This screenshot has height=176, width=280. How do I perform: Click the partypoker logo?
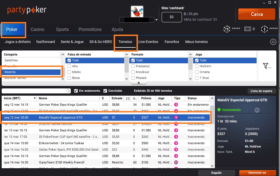27,10
